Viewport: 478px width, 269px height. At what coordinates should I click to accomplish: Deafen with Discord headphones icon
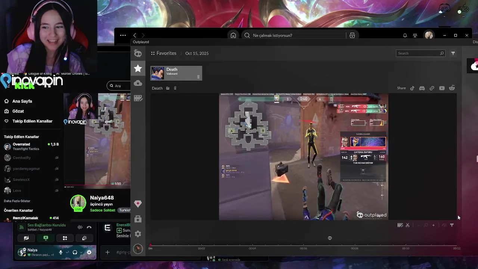pyautogui.click(x=75, y=253)
